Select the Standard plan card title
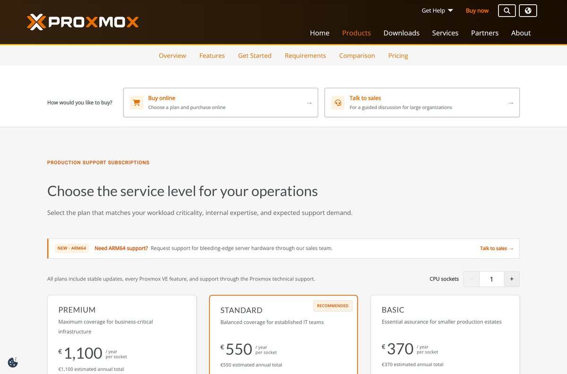The height and width of the screenshot is (374, 567). [x=241, y=310]
